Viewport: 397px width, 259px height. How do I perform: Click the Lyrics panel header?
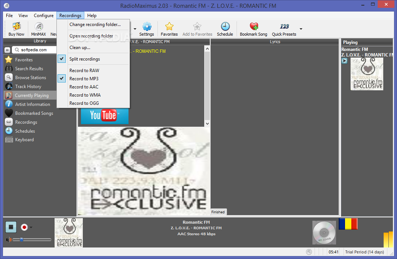tap(275, 42)
